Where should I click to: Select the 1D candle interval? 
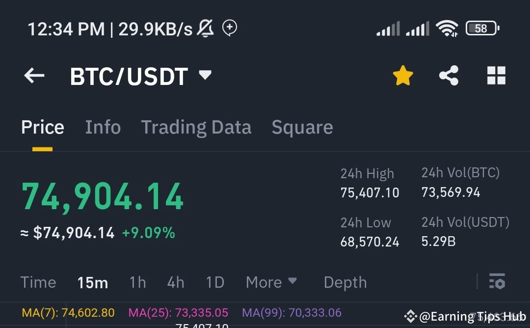215,282
